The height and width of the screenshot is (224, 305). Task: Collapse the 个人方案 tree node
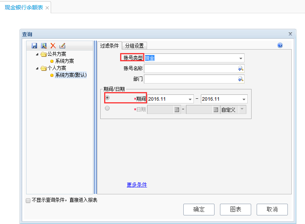tap(37, 68)
